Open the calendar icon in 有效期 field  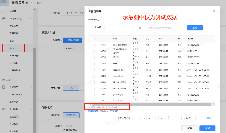click(x=140, y=27)
